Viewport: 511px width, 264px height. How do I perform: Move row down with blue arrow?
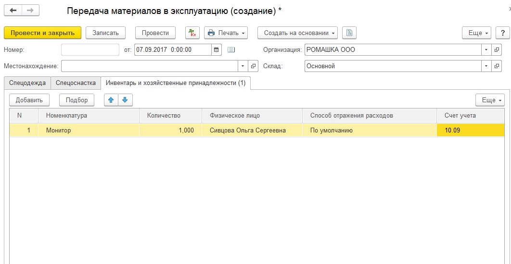pyautogui.click(x=125, y=100)
